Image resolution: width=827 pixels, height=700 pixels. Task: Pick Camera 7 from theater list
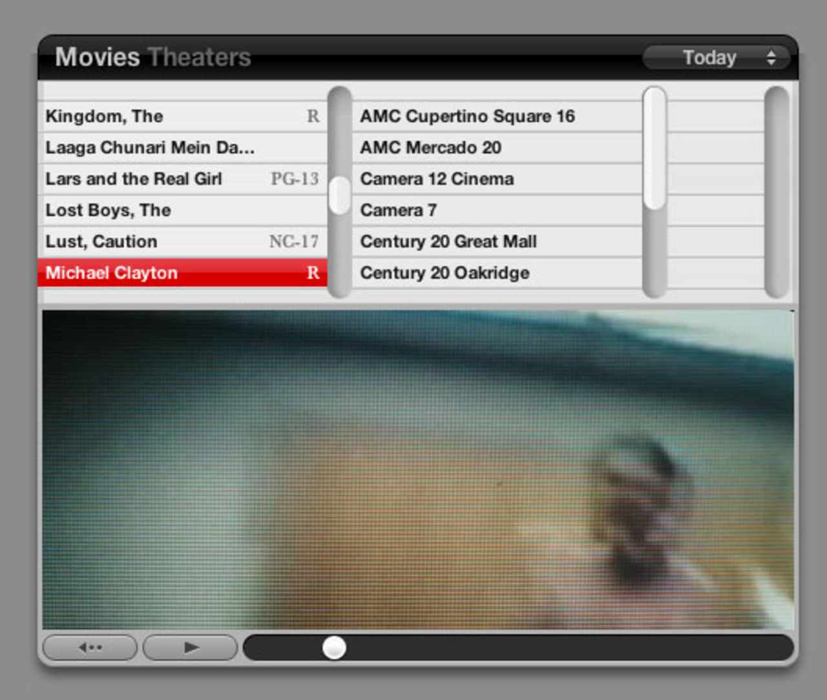[x=398, y=211]
